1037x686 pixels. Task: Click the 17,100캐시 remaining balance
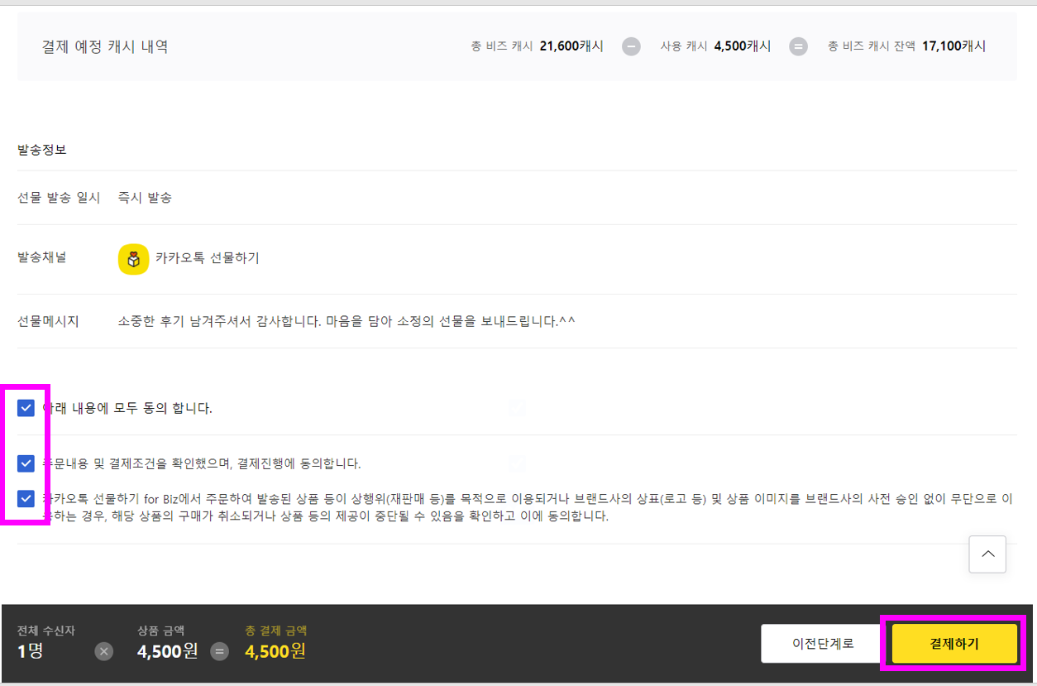(954, 46)
